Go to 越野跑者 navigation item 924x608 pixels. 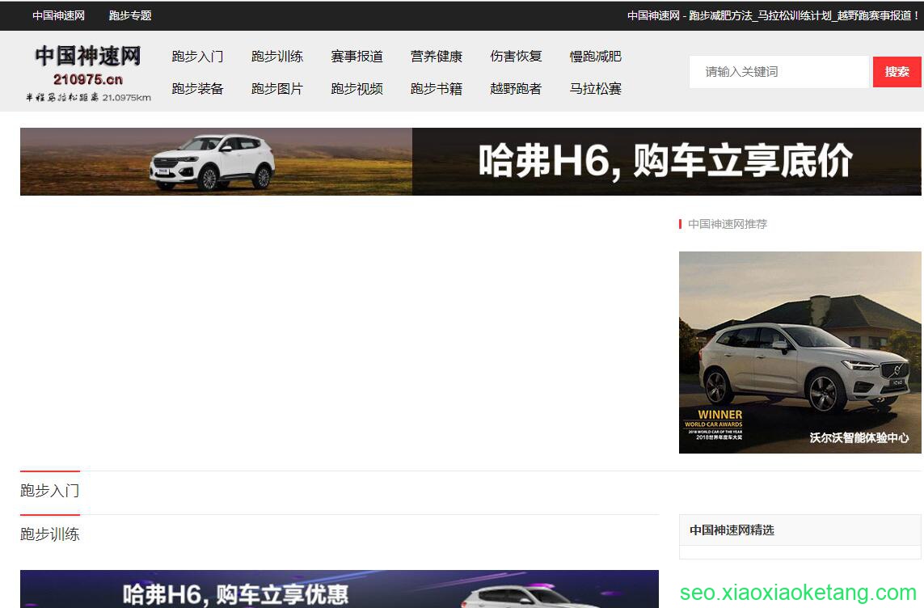516,89
